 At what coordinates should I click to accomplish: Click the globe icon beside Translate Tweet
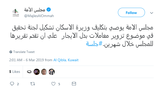(x=11, y=52)
